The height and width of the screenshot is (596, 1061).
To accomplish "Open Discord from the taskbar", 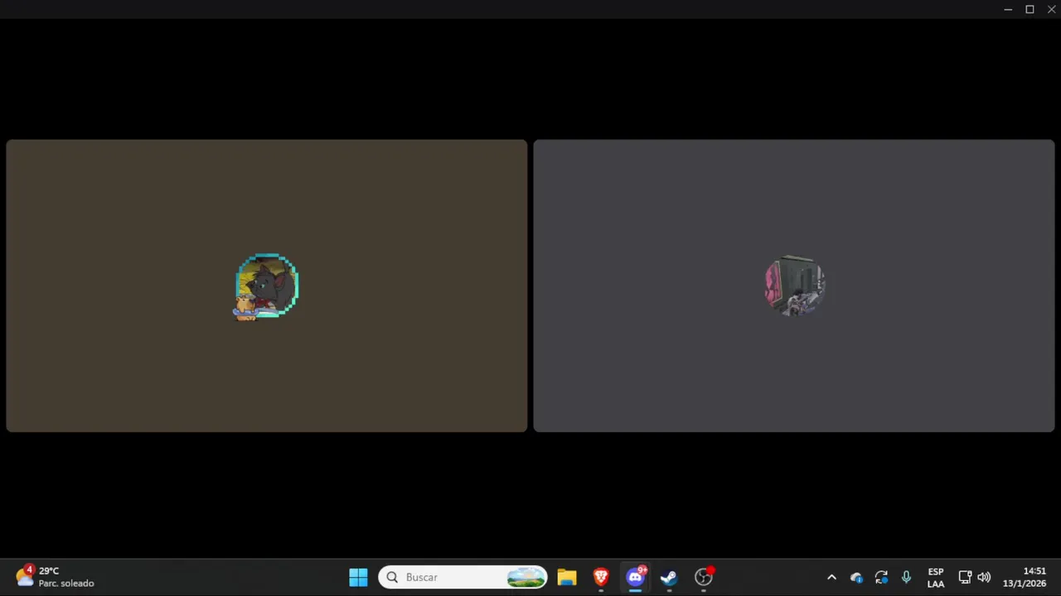I will (635, 577).
